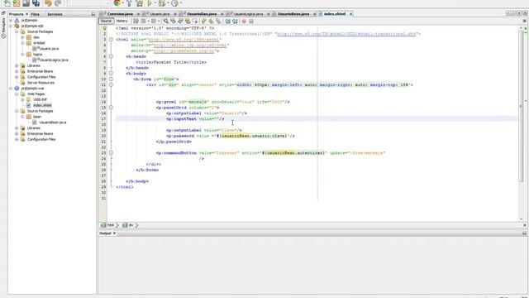Open the Services panel tab
The width and height of the screenshot is (529, 298).
click(x=55, y=14)
